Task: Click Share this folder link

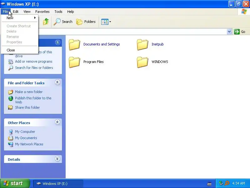Action: click(x=27, y=107)
